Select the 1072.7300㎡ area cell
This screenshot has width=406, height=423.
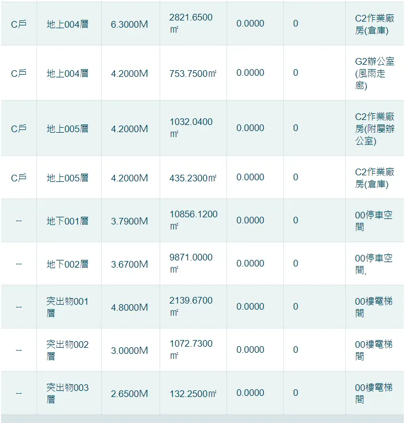[x=191, y=350]
